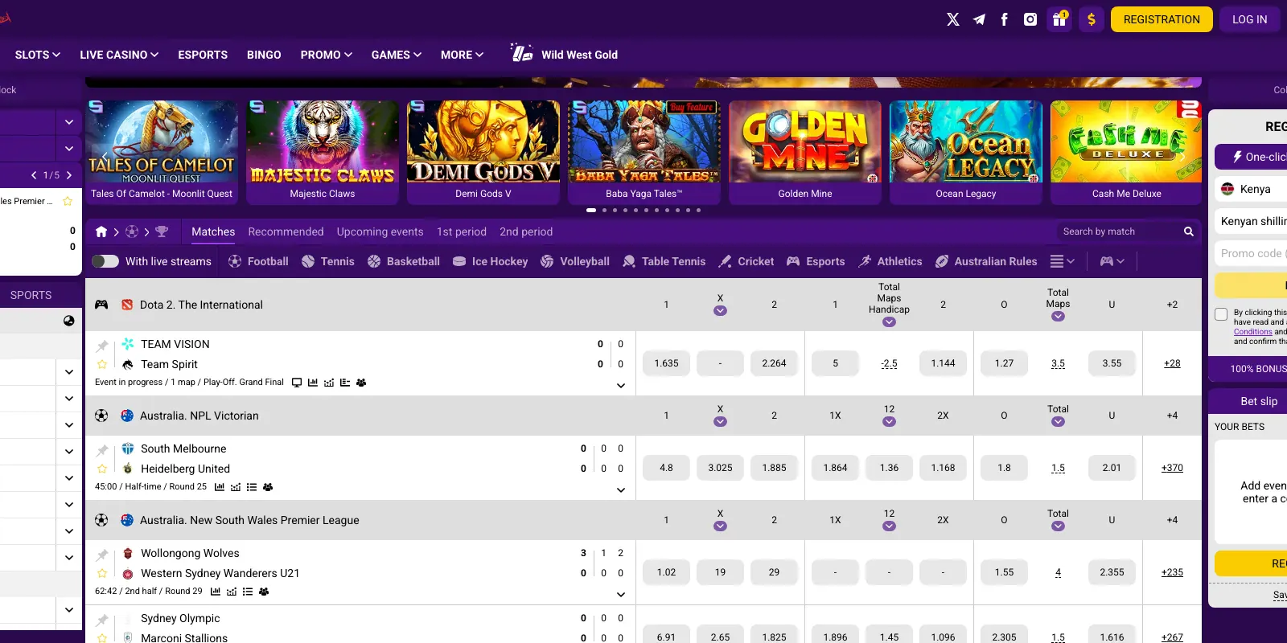
Task: Open statistics chart icon for TEAM VISION match
Action: coord(313,383)
